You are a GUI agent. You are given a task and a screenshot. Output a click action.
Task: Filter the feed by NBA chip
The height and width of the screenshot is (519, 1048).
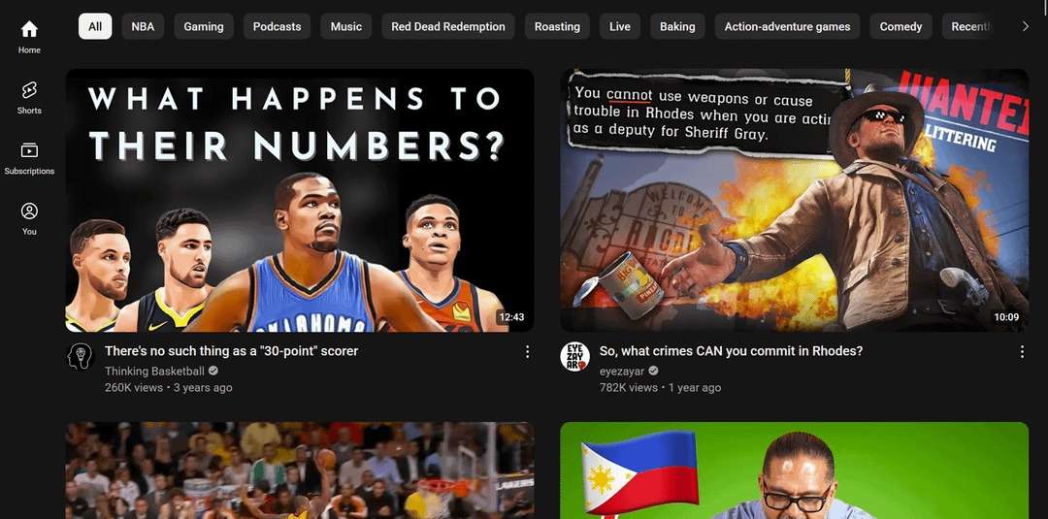[143, 27]
